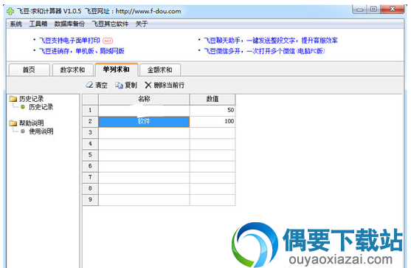
Task: Click row header 2
Action: tap(90, 121)
